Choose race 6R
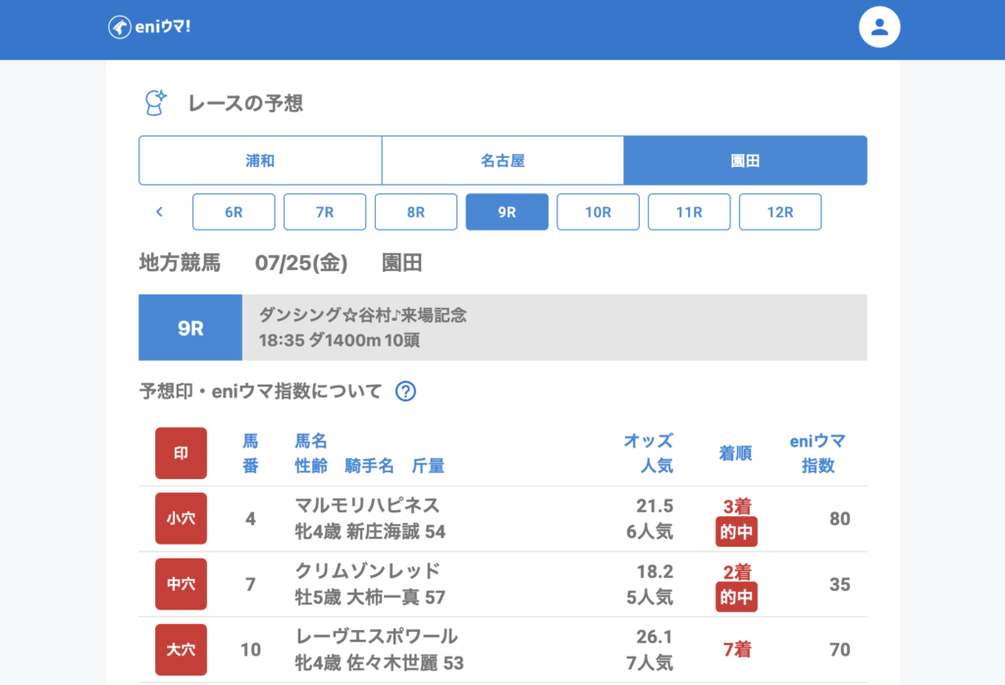1005x685 pixels. (x=234, y=212)
